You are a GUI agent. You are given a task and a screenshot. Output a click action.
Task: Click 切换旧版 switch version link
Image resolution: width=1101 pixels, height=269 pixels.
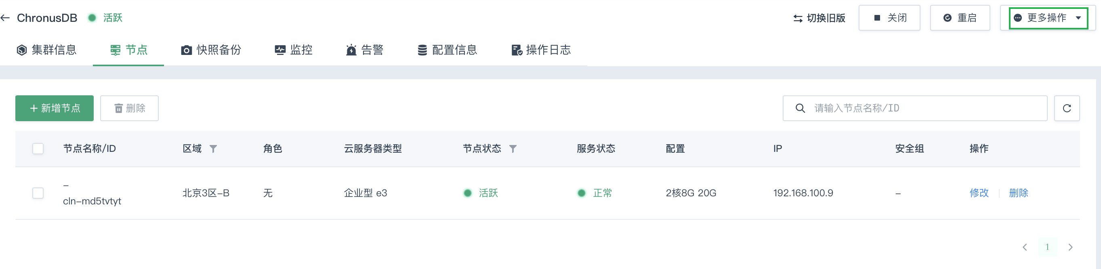coord(819,18)
